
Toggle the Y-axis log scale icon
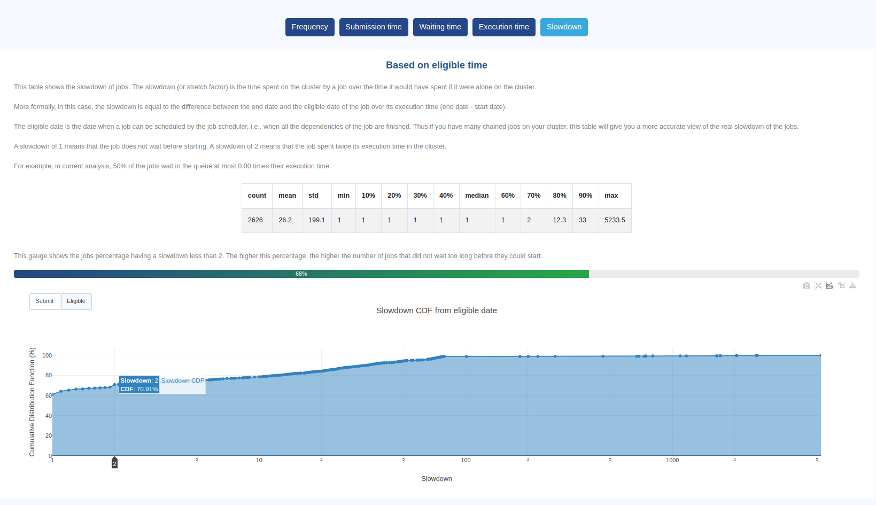coord(841,286)
